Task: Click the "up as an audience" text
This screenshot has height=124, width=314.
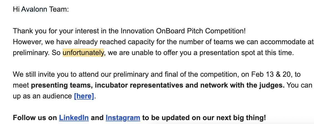Action: pyautogui.click(x=42, y=96)
